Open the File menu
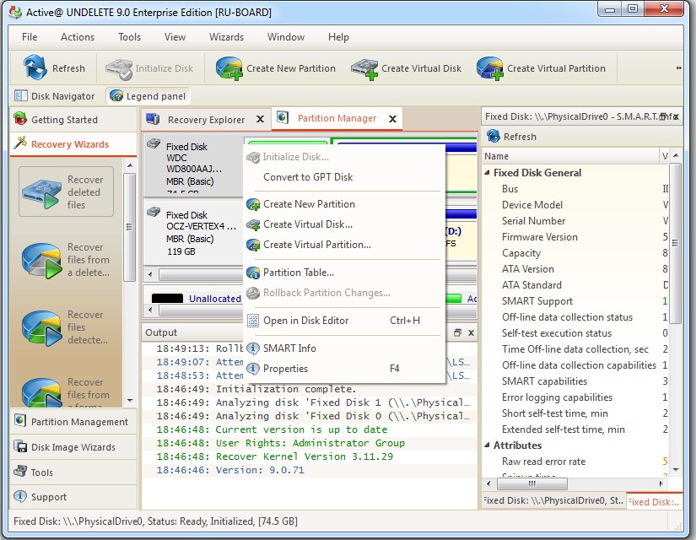 pos(30,37)
